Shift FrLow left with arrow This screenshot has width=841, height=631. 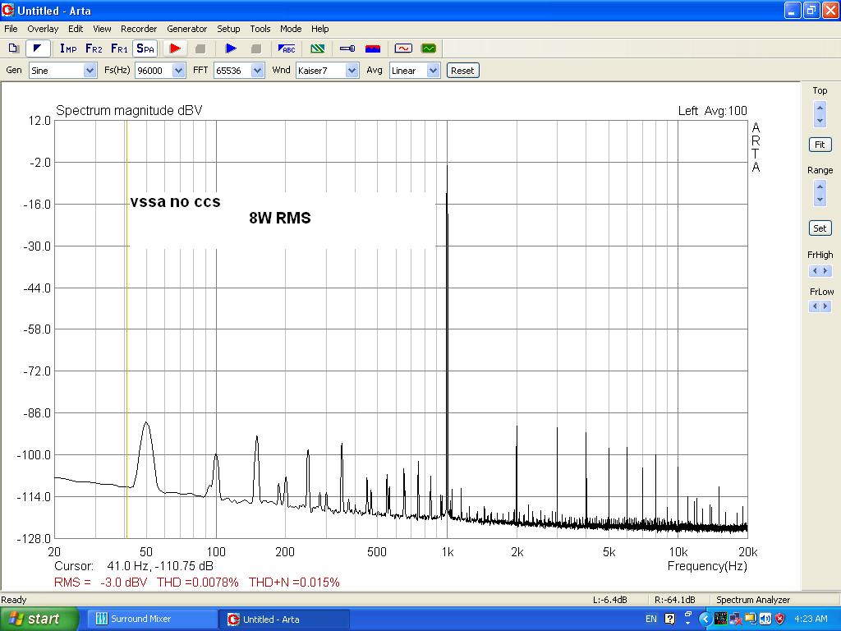coord(815,306)
